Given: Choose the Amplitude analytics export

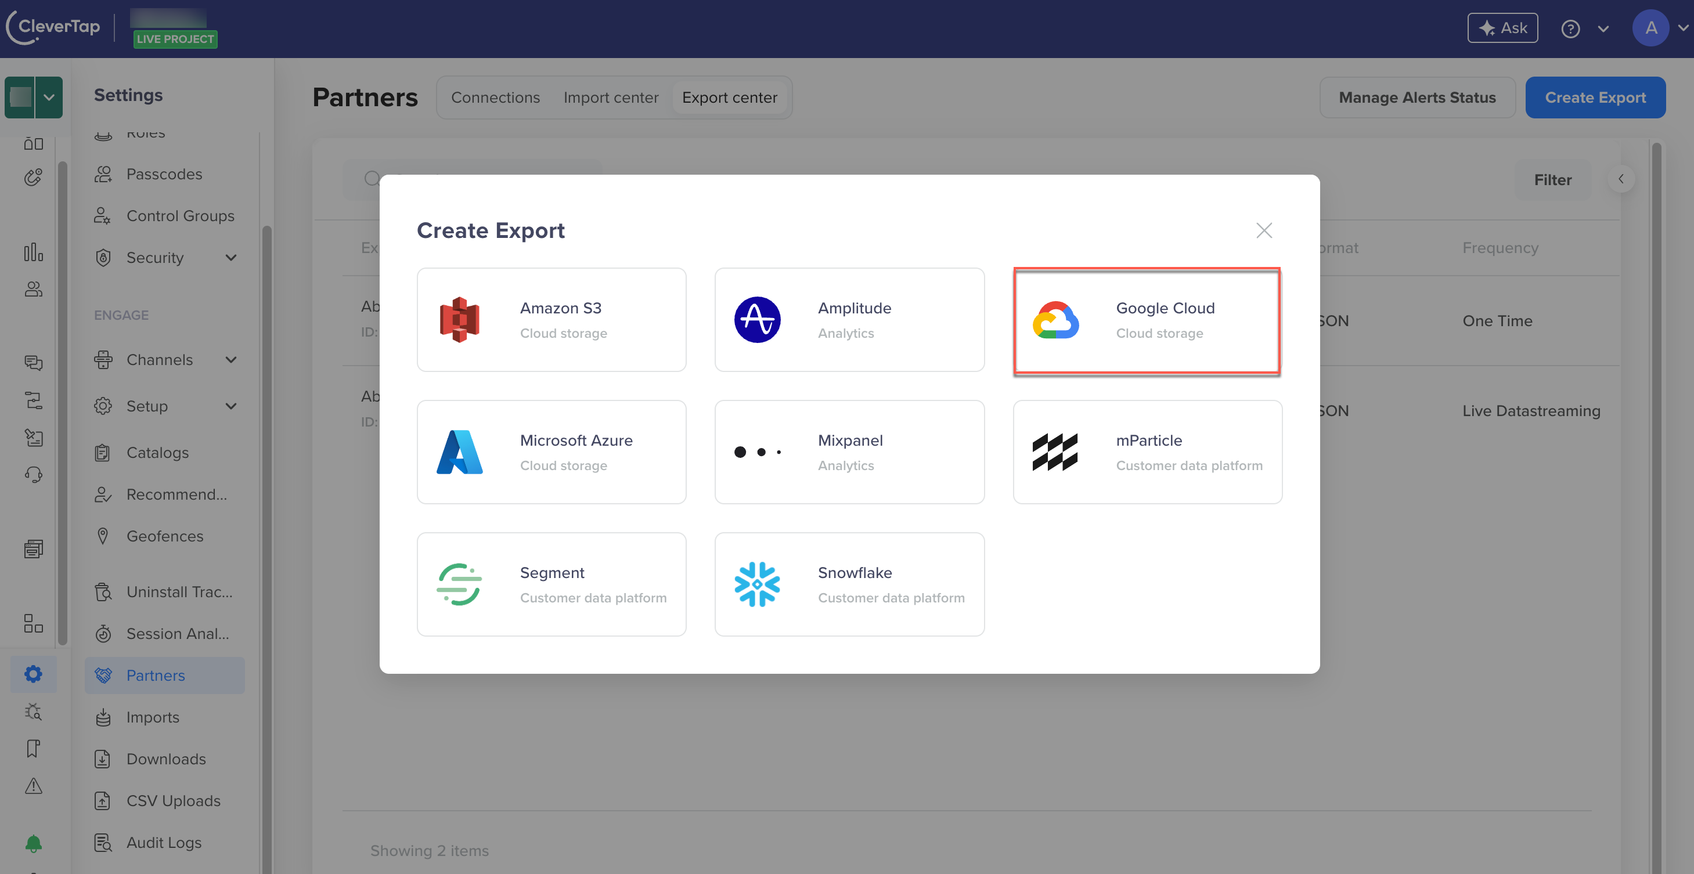Looking at the screenshot, I should pyautogui.click(x=849, y=320).
